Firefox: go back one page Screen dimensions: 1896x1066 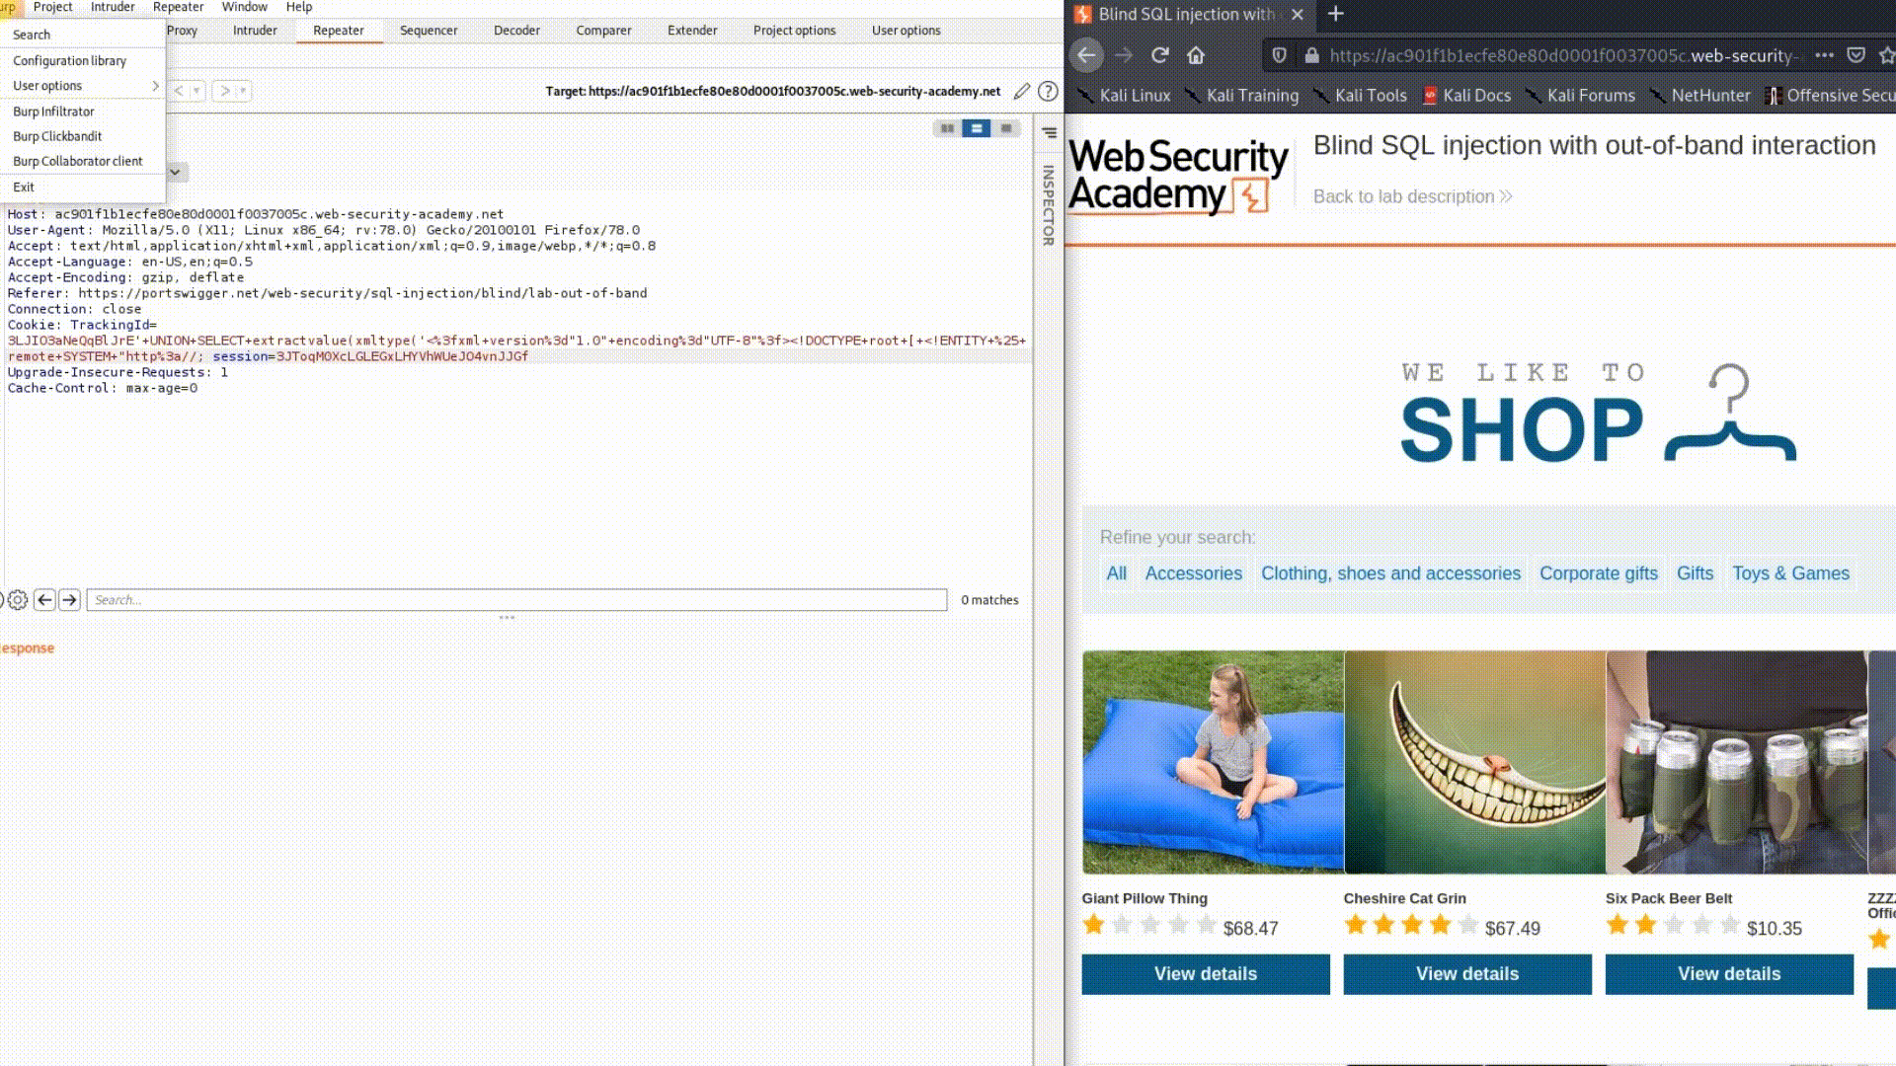pos(1086,55)
